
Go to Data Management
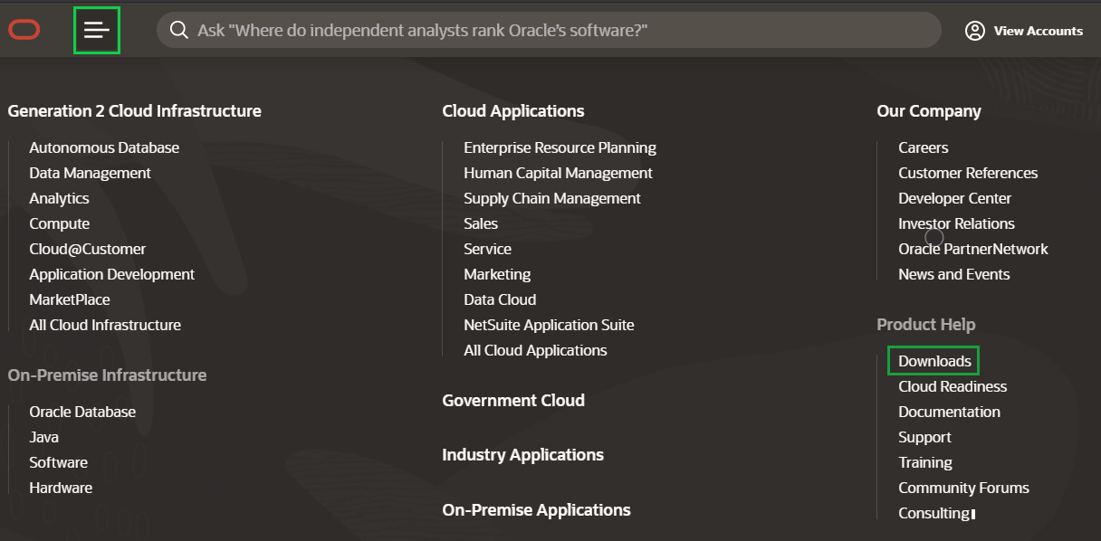click(x=90, y=173)
